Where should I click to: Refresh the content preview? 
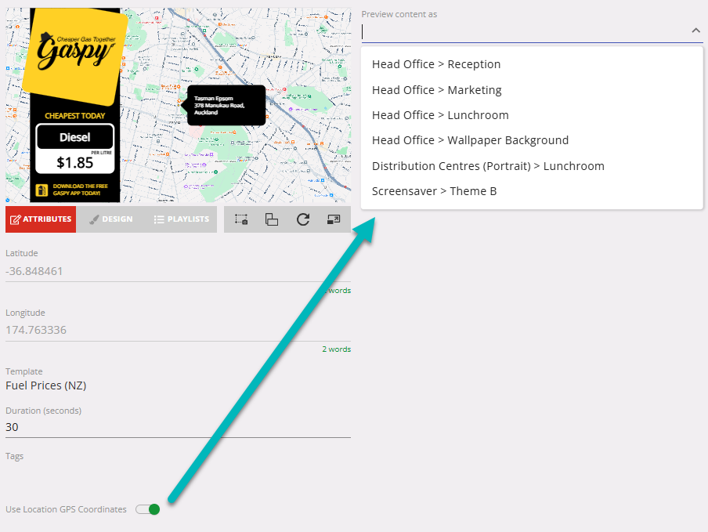point(302,219)
